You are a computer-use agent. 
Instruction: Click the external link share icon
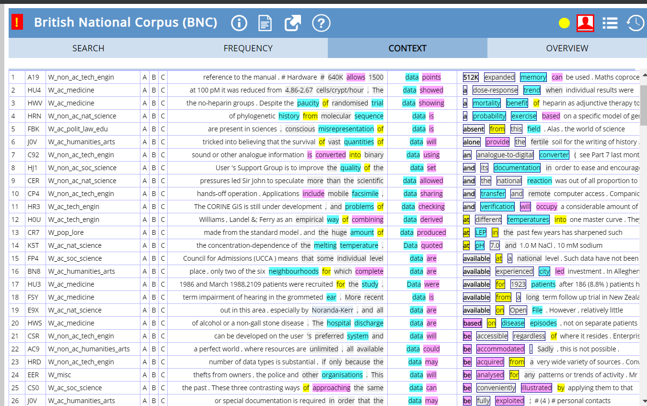coord(293,23)
